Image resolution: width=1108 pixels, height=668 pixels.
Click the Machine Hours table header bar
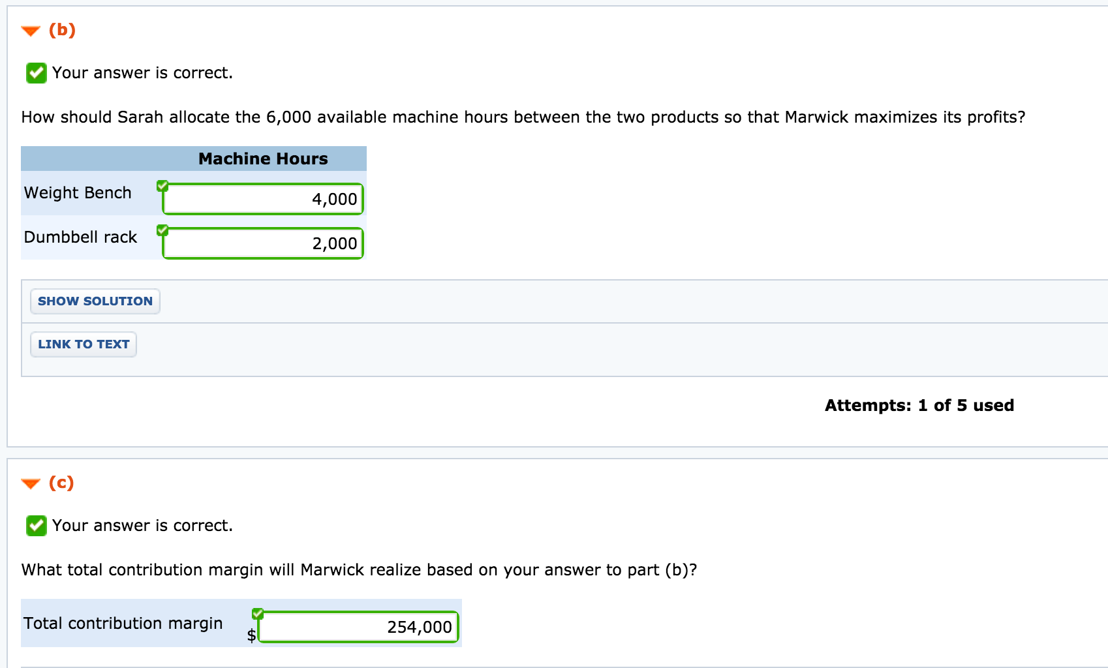pyautogui.click(x=262, y=158)
